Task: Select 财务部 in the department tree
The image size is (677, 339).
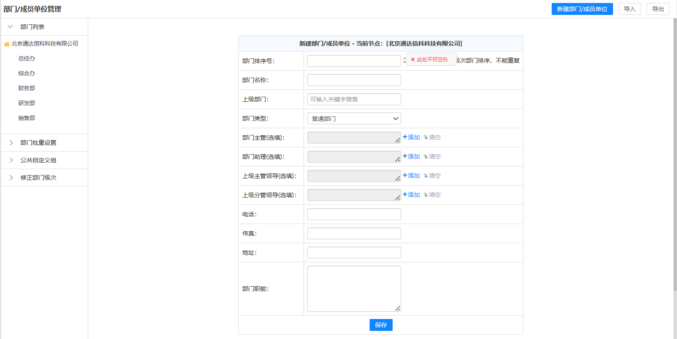Action: [26, 88]
